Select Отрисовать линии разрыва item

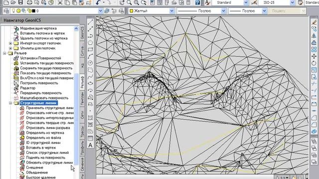(x=48, y=128)
